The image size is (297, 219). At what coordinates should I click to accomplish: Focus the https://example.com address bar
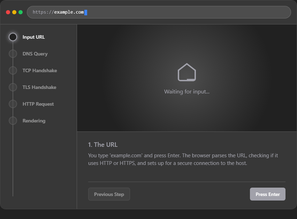[159, 12]
